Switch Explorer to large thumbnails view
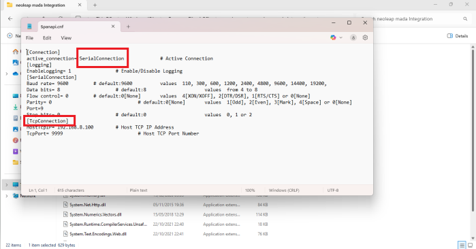The image size is (476, 249). (471, 245)
